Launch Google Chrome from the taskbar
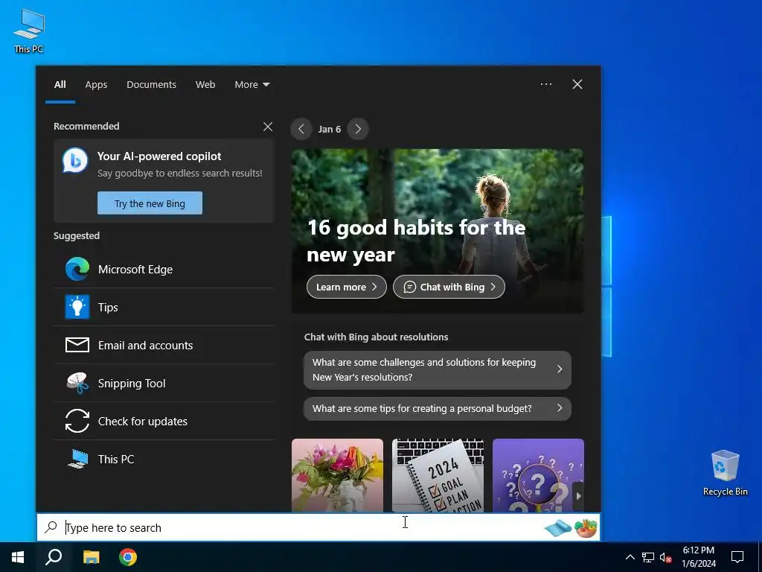The width and height of the screenshot is (762, 572). 128,557
